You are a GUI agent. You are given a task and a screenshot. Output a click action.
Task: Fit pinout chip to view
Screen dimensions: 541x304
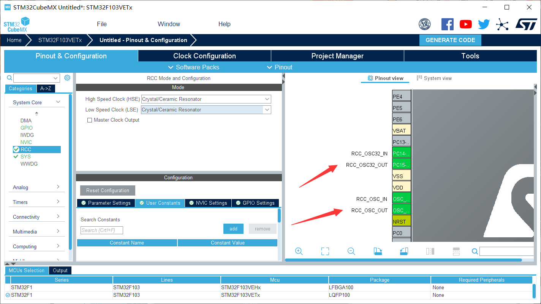click(325, 251)
